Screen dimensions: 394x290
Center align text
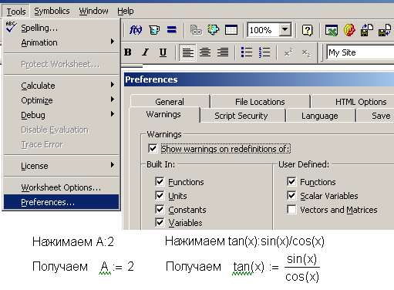click(205, 52)
